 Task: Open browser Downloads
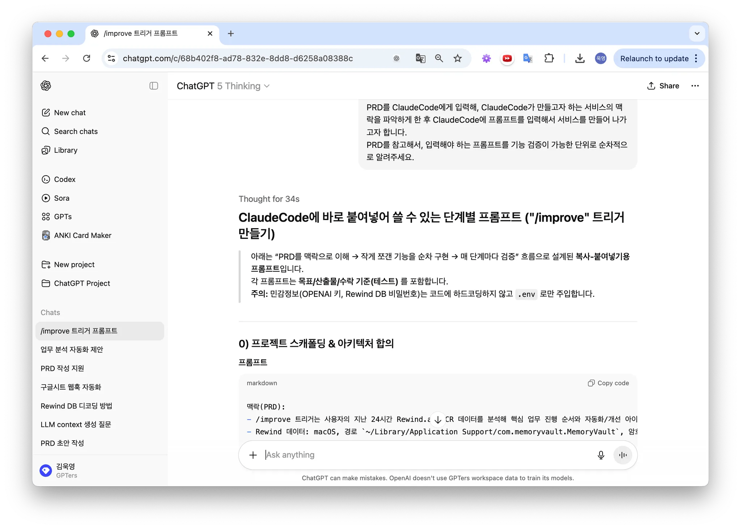pos(580,58)
